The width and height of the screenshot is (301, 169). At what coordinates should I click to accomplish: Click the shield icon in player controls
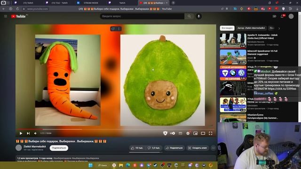pyautogui.click(x=165, y=133)
